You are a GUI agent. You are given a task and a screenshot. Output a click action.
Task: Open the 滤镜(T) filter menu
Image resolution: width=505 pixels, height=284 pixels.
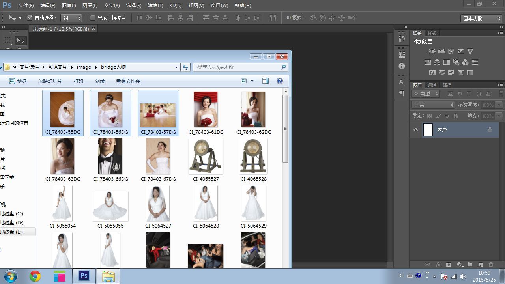coord(155,6)
